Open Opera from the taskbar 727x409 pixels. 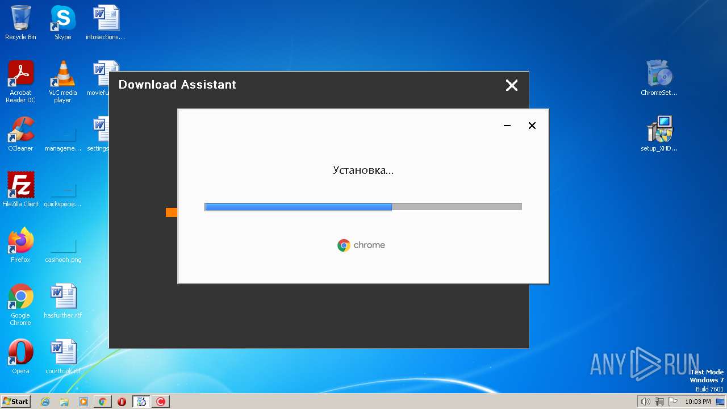(x=122, y=402)
